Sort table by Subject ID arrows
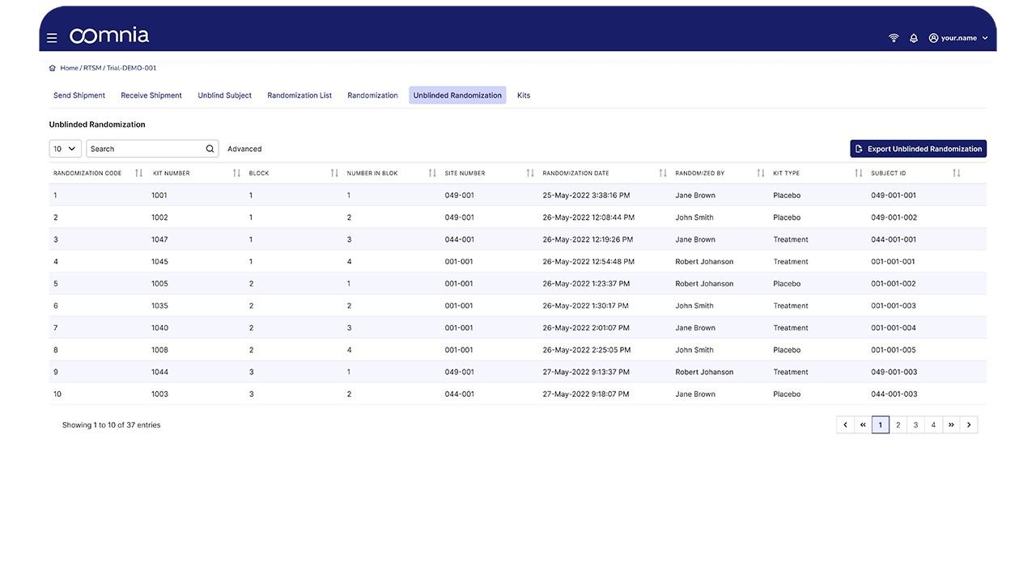Viewport: 1036px width, 582px height. (x=956, y=173)
